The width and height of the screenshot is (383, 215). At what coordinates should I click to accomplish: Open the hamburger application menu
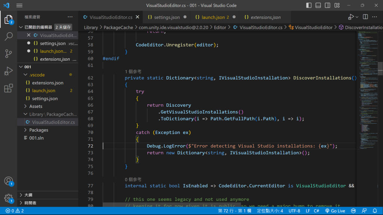click(19, 5)
